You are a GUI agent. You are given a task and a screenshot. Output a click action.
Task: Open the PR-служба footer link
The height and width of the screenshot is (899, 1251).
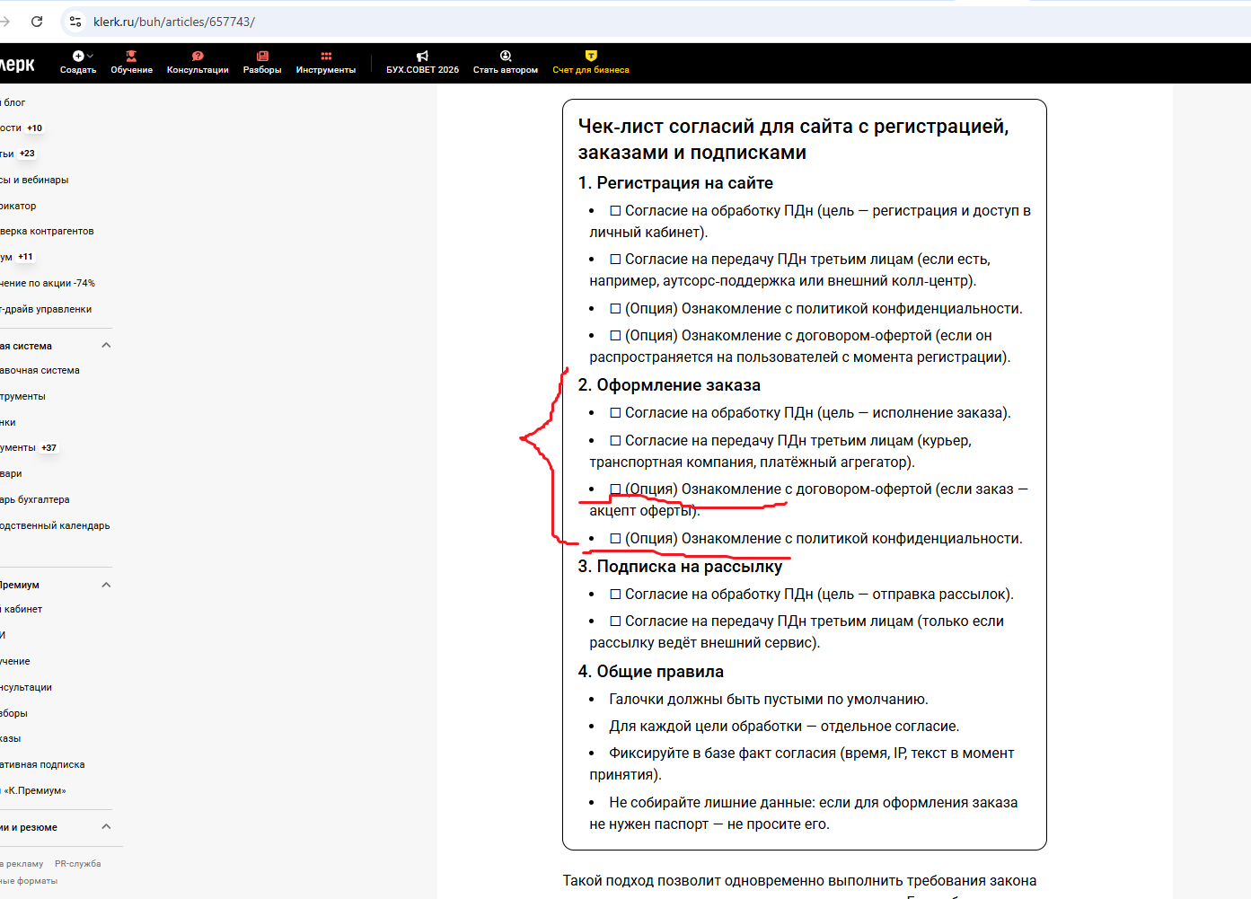(x=77, y=864)
